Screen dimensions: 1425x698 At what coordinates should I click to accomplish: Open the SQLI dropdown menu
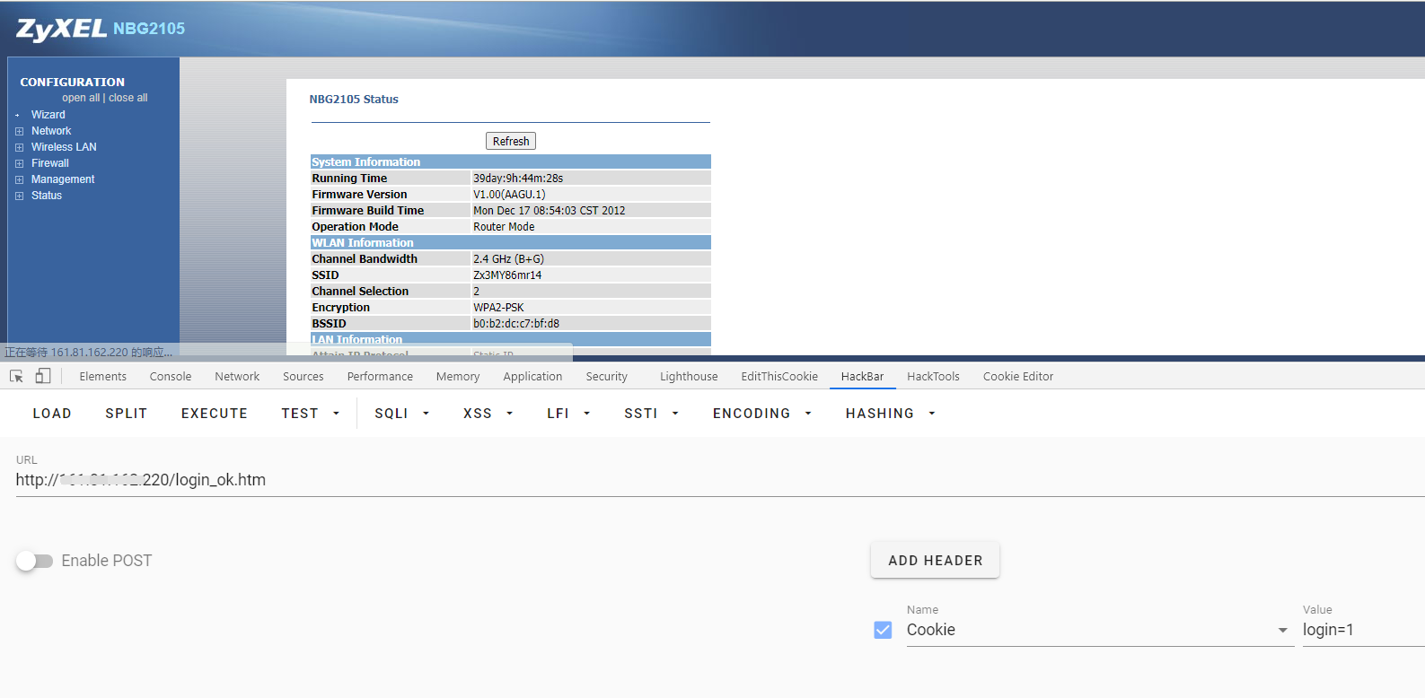[401, 414]
